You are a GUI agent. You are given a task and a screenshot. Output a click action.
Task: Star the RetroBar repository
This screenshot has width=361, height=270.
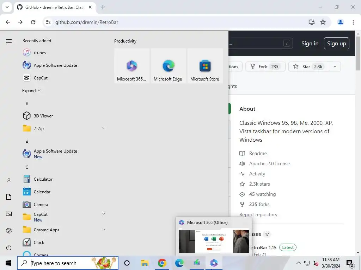click(x=308, y=66)
